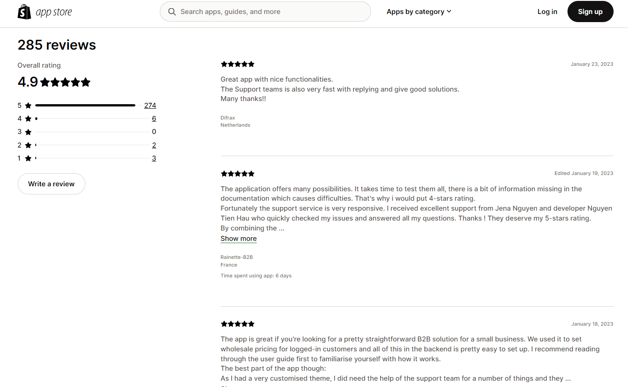This screenshot has width=628, height=387.
Task: Filter by 274 five-star reviews
Action: pyautogui.click(x=150, y=106)
